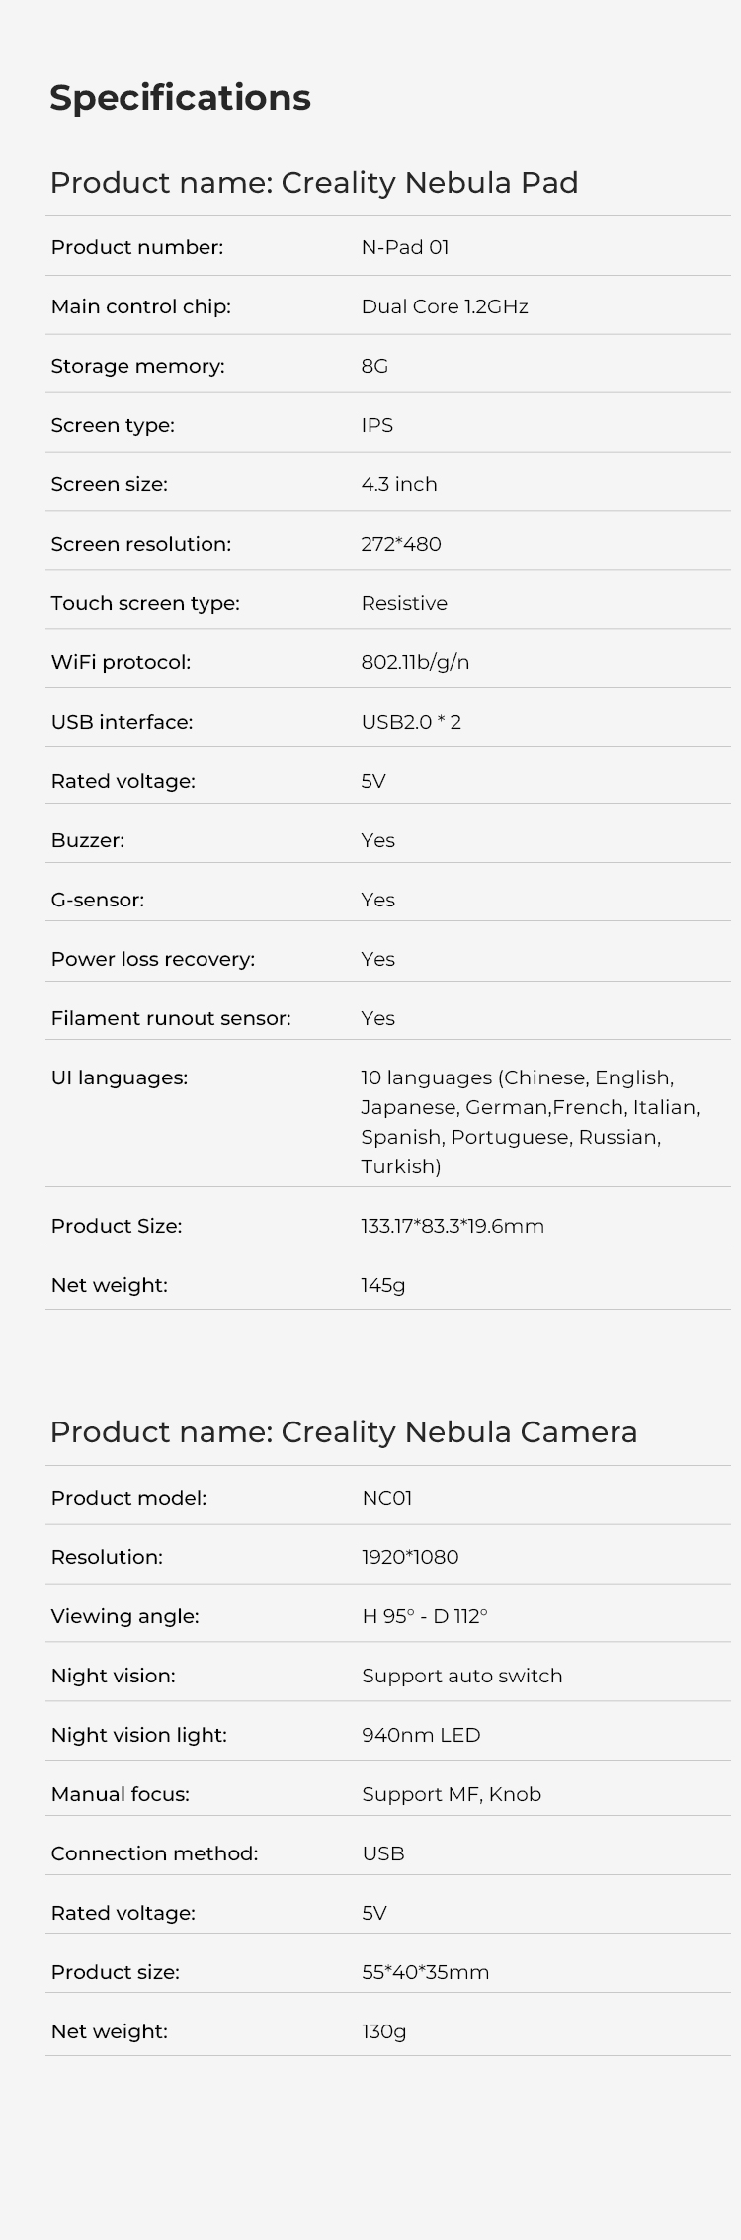Select the IPS screen type value
This screenshot has width=741, height=2240.
(377, 425)
